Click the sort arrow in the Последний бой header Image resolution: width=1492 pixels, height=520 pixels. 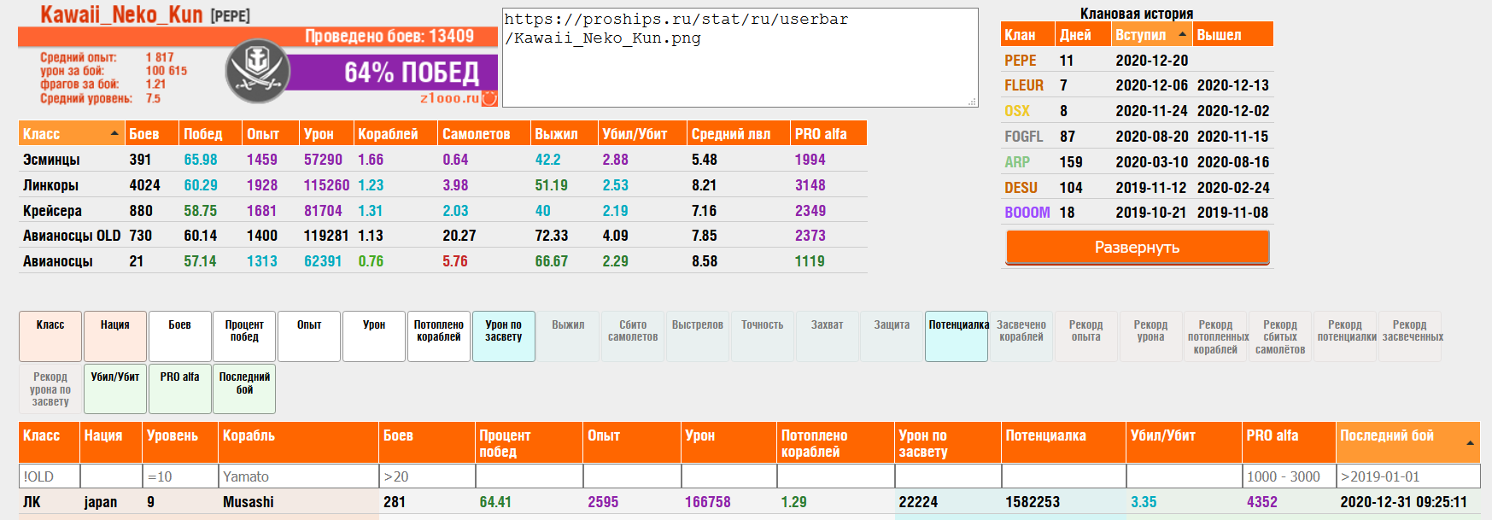[1470, 442]
